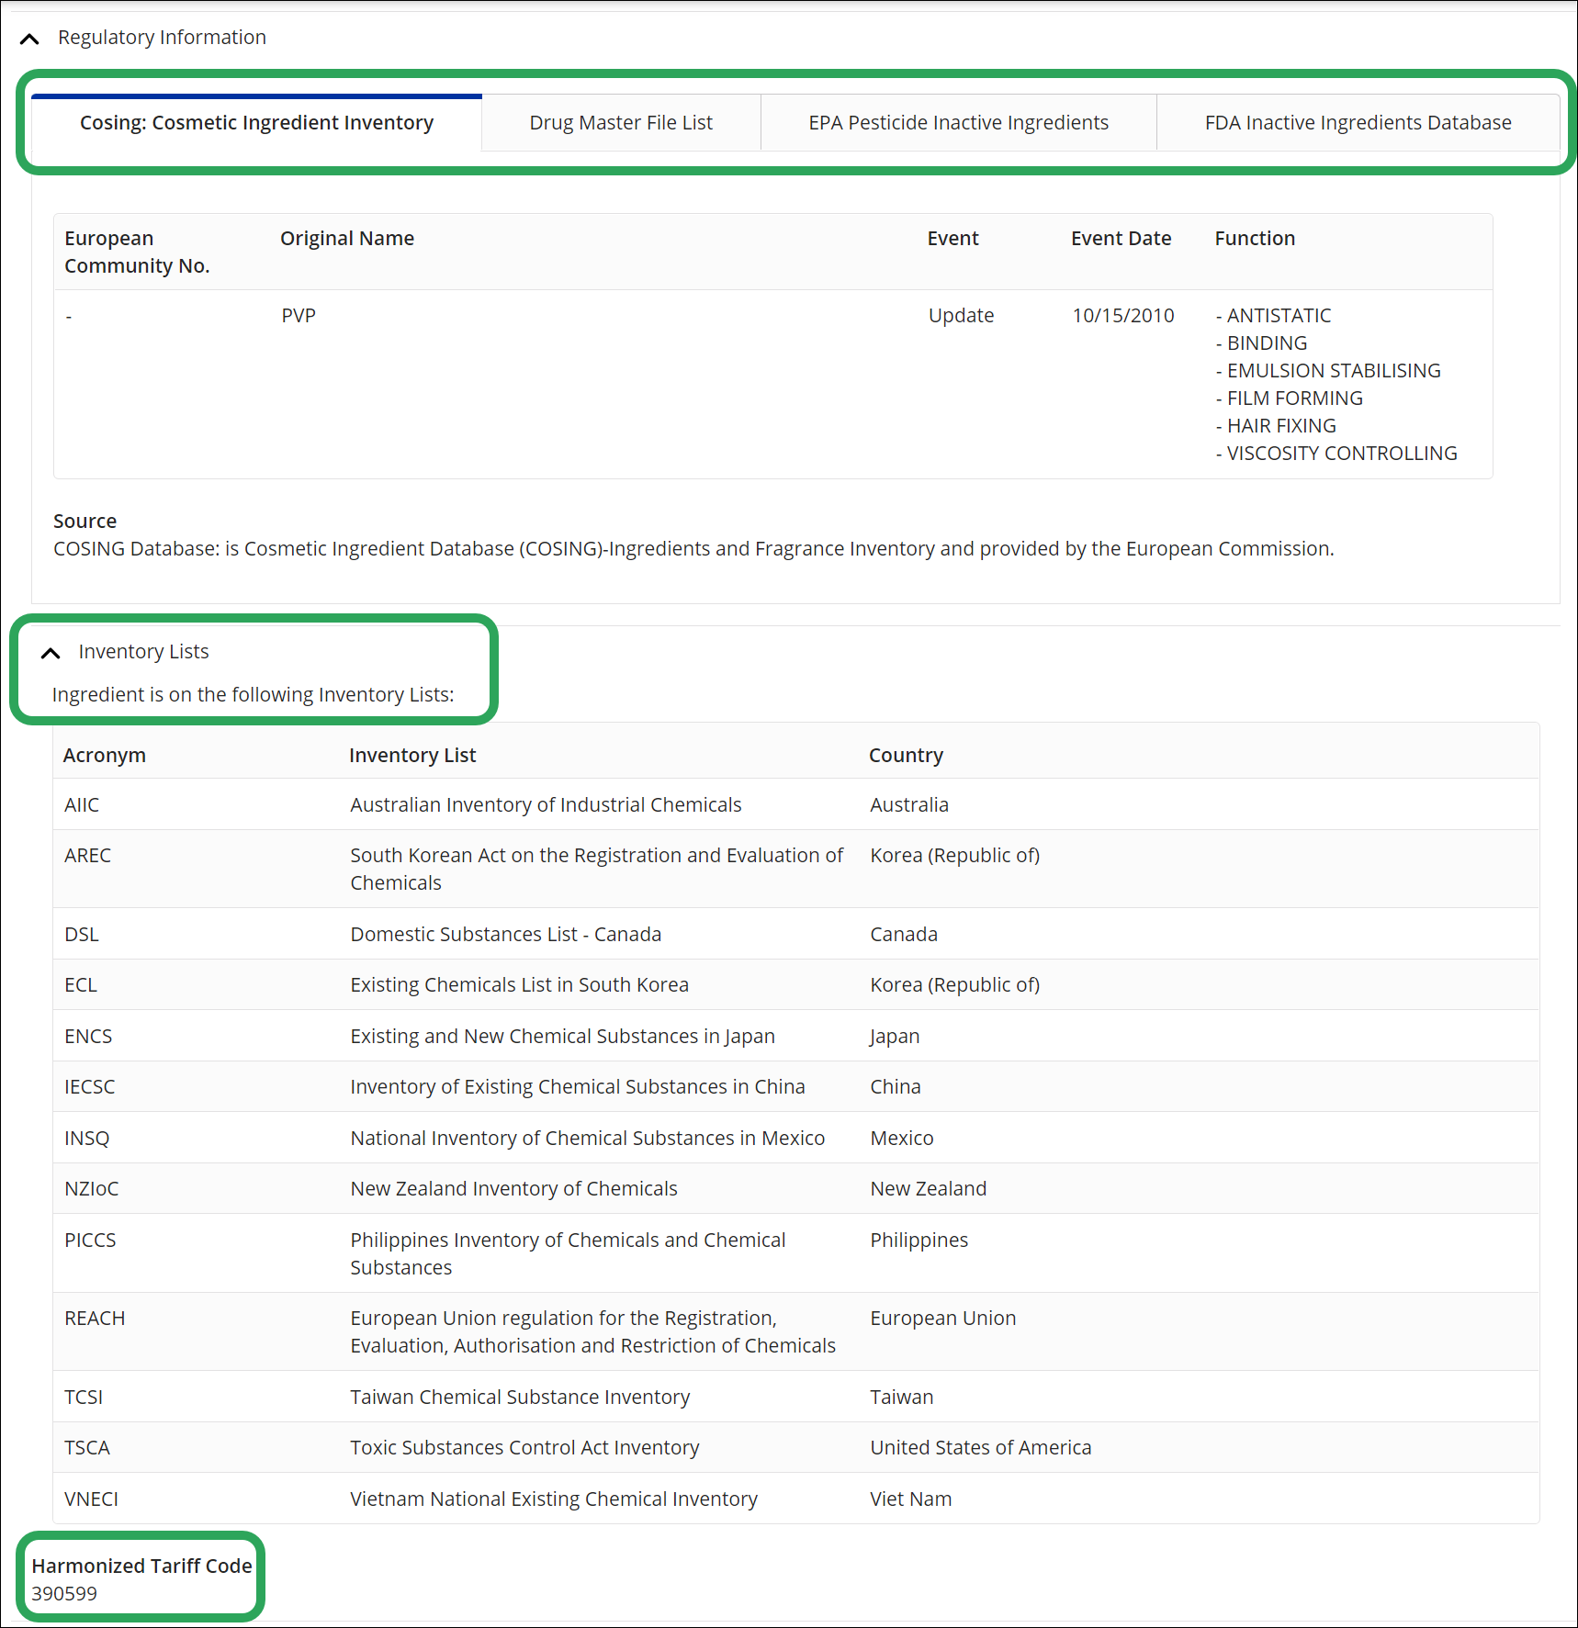The image size is (1578, 1628).
Task: Click Ingredient is on the following Inventory Lists
Action: click(253, 694)
